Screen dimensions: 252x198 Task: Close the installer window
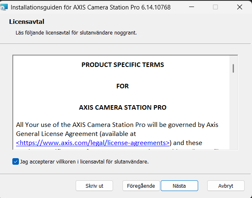tap(240, 7)
